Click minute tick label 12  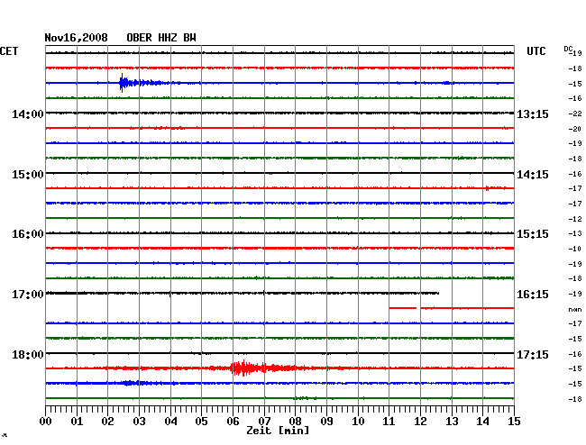click(420, 422)
